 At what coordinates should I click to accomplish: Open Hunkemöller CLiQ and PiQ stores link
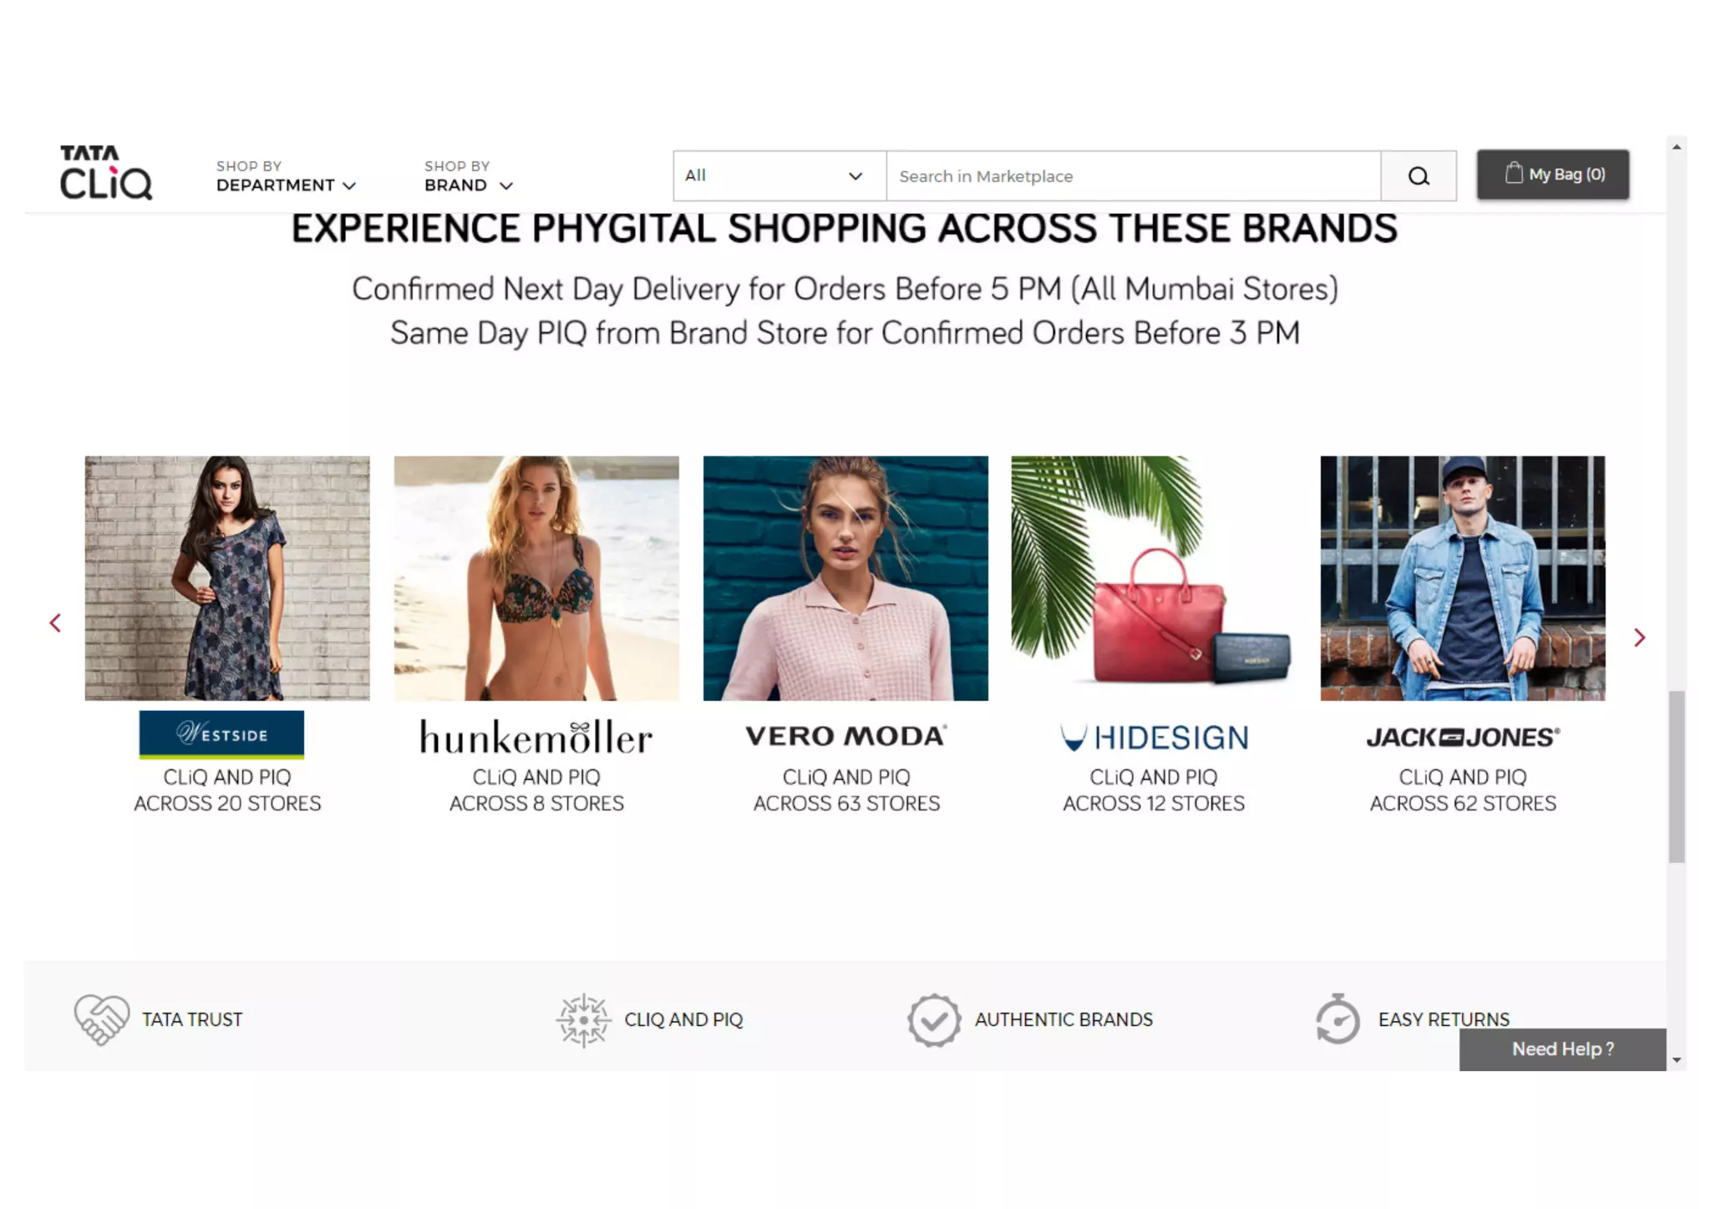pyautogui.click(x=536, y=790)
